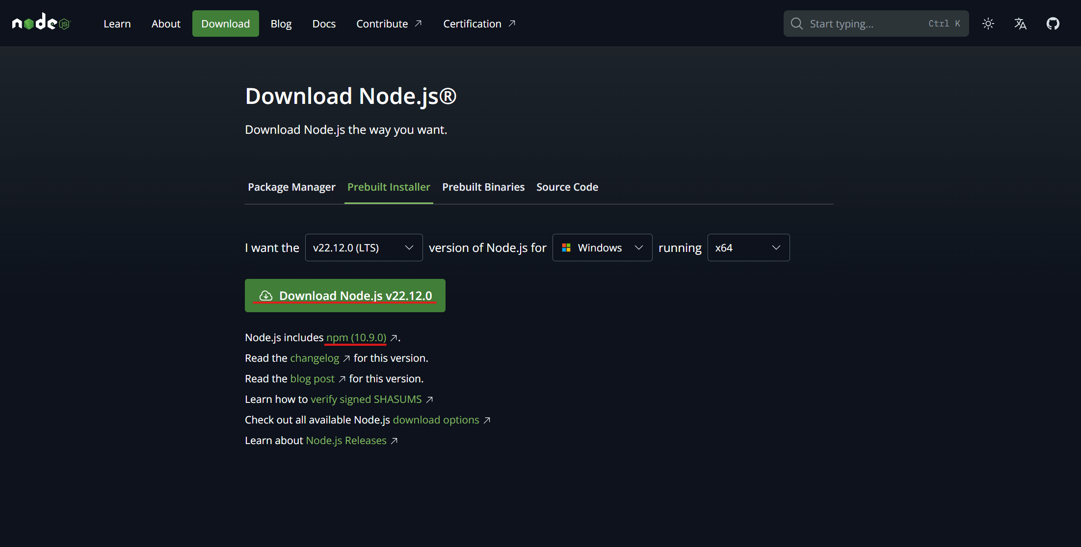Select the Prebuilt Binaries tab
This screenshot has height=547, width=1081.
(x=483, y=187)
